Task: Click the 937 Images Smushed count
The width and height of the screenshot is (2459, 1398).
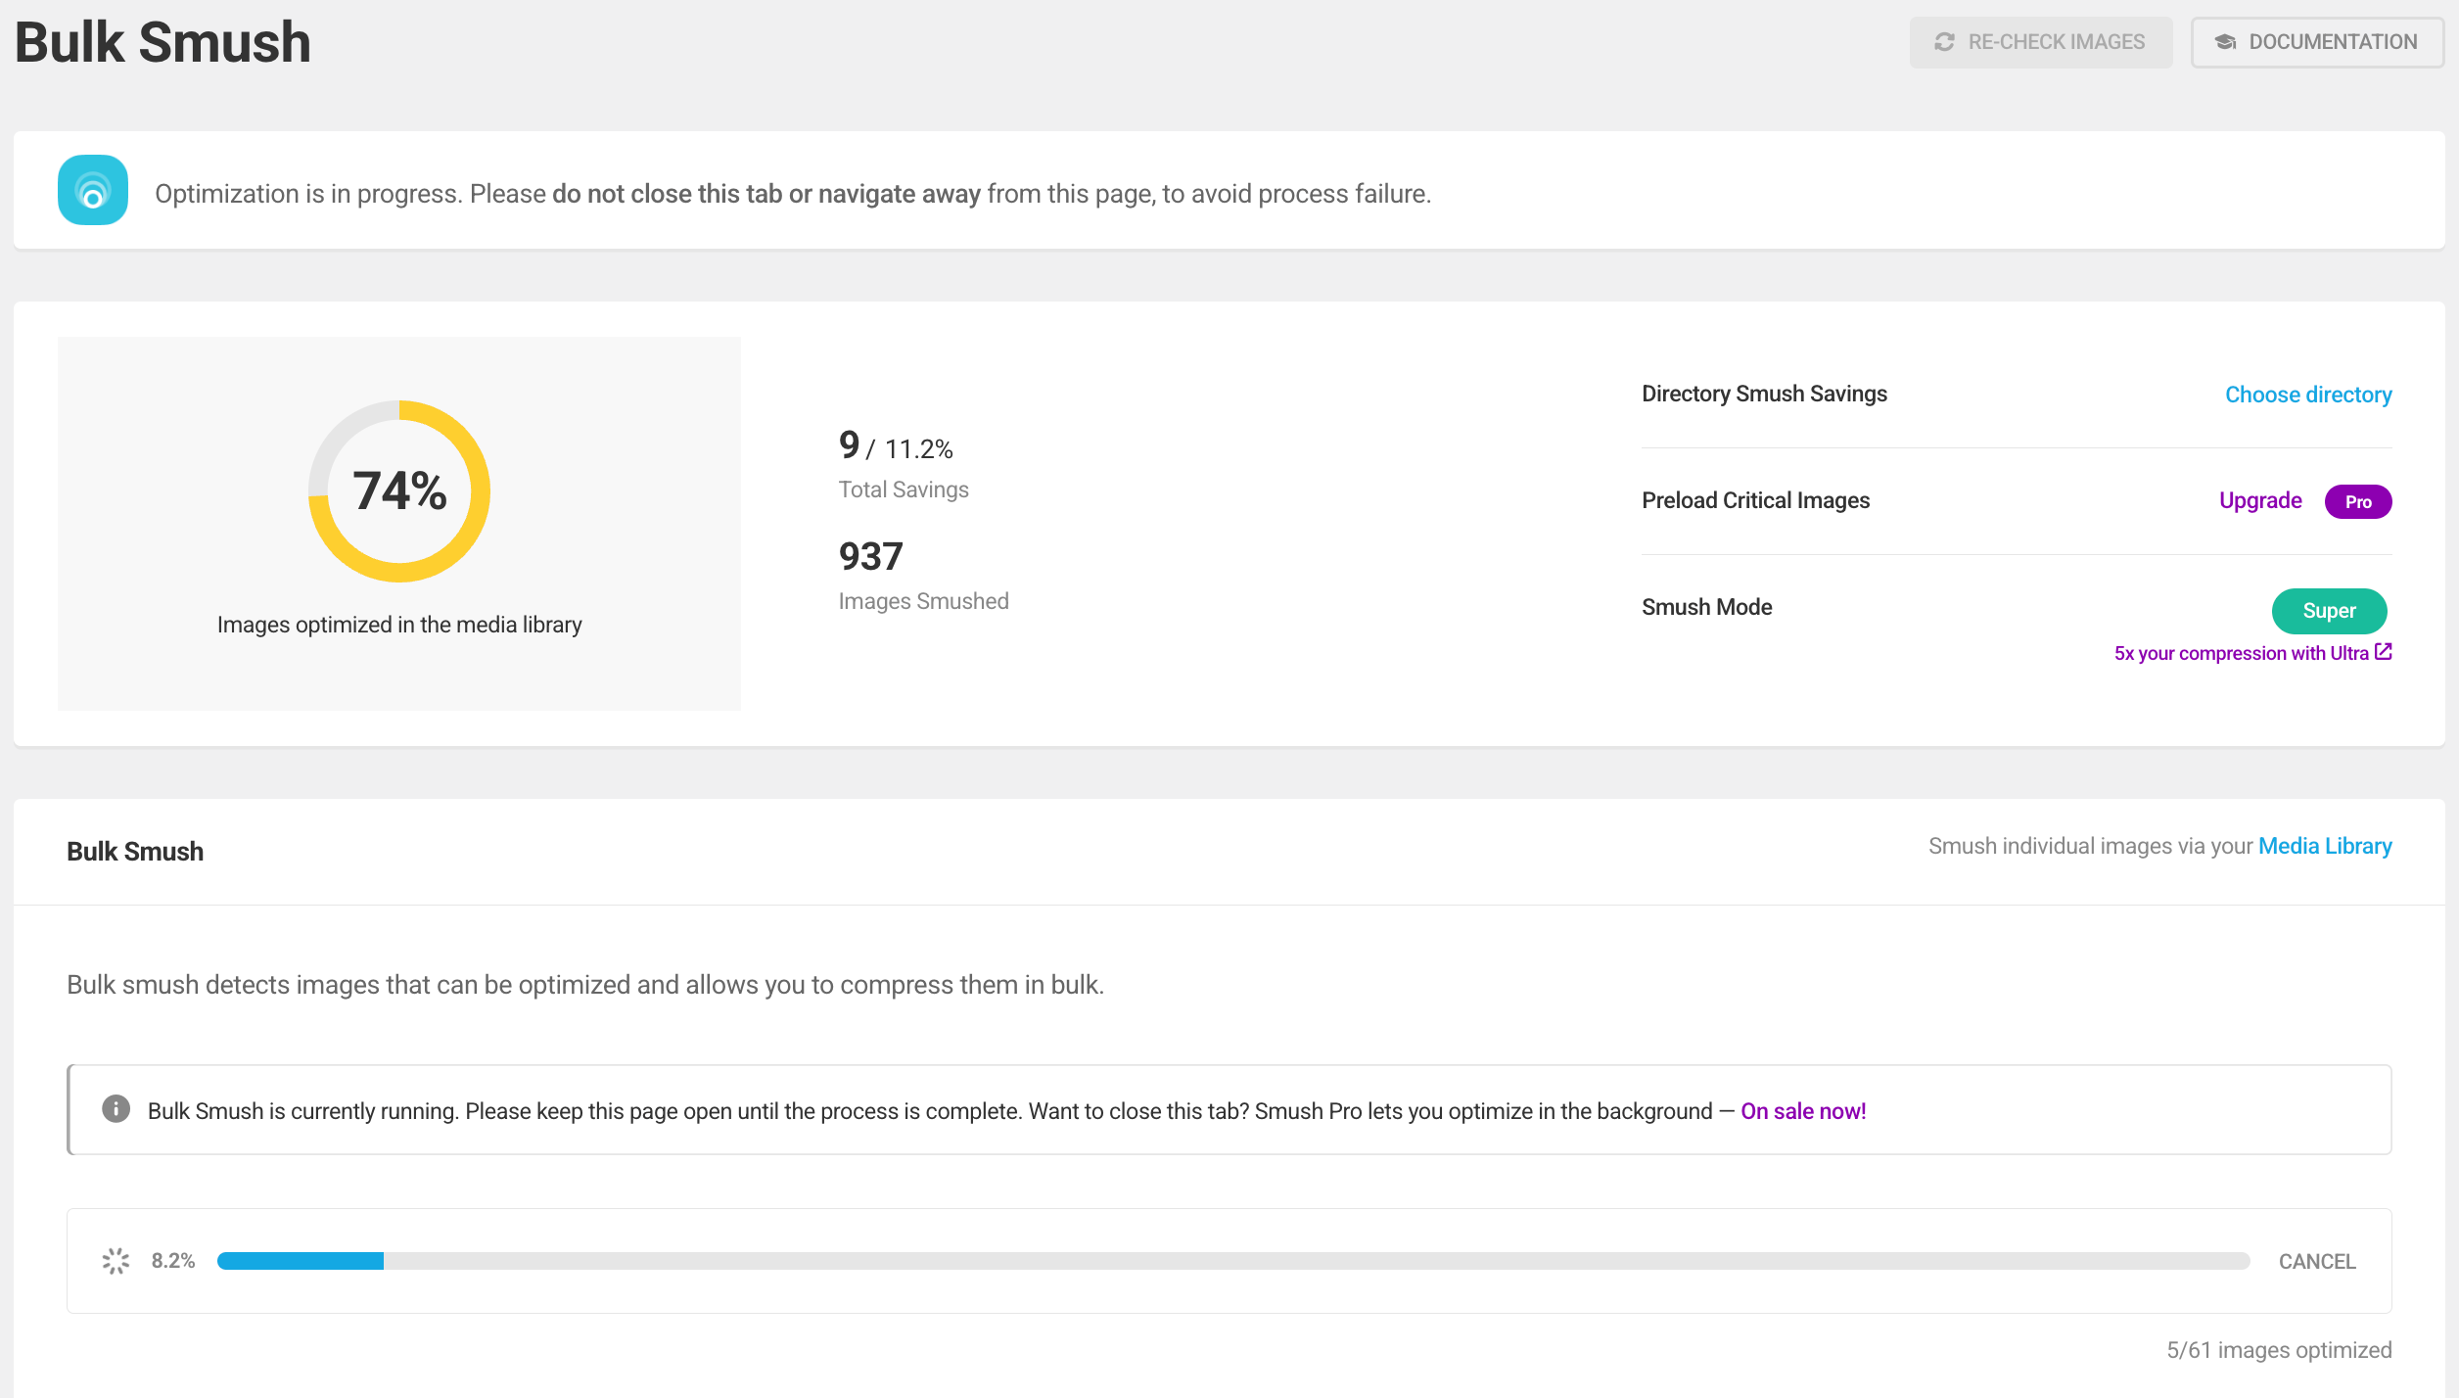Action: (x=870, y=557)
